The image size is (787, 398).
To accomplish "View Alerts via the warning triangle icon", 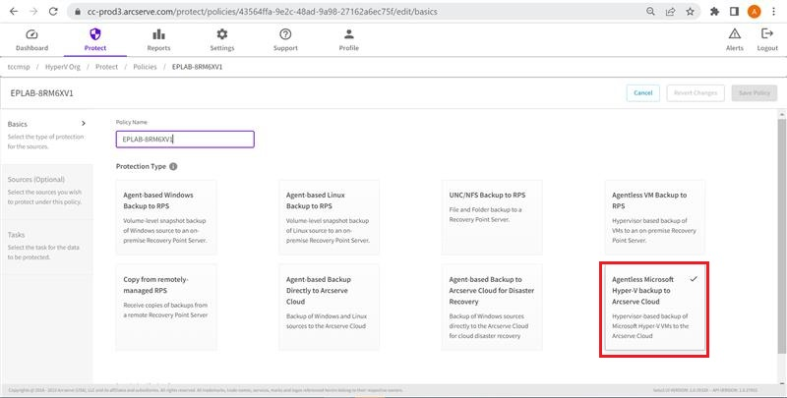I will (734, 33).
